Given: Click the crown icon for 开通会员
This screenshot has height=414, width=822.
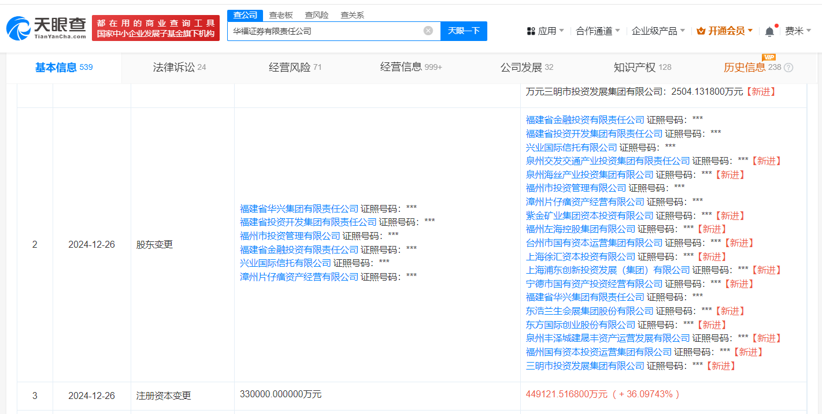Looking at the screenshot, I should click(x=701, y=31).
